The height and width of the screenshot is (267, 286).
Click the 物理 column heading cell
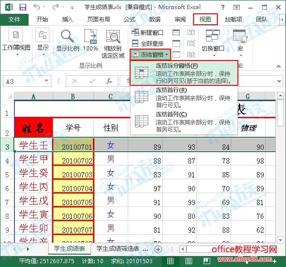[248, 128]
